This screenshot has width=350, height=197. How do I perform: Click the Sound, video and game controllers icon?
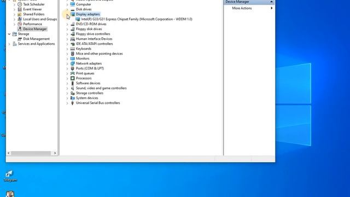(73, 88)
